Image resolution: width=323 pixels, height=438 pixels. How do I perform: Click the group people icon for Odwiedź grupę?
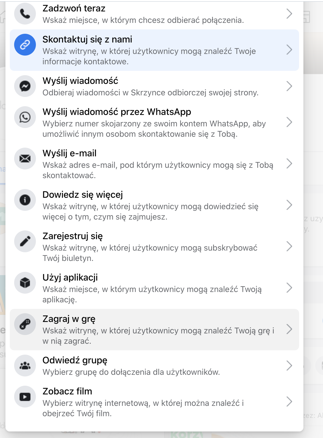click(25, 366)
